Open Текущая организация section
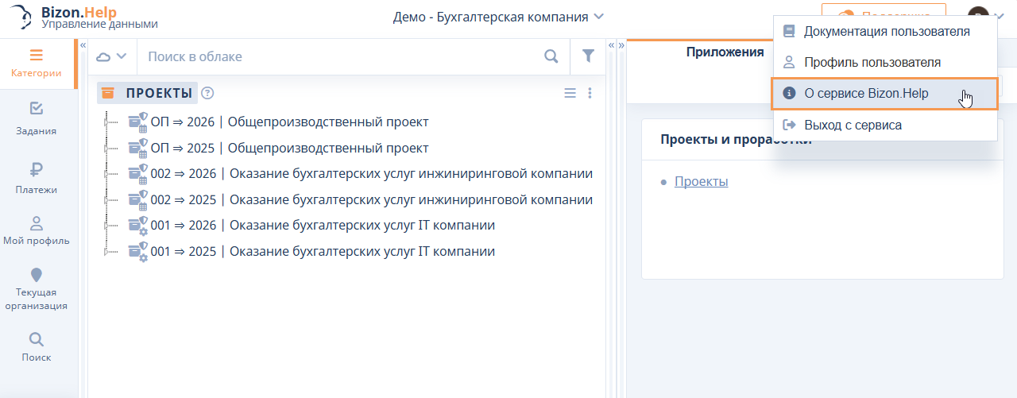Image resolution: width=1017 pixels, height=398 pixels. 37,289
